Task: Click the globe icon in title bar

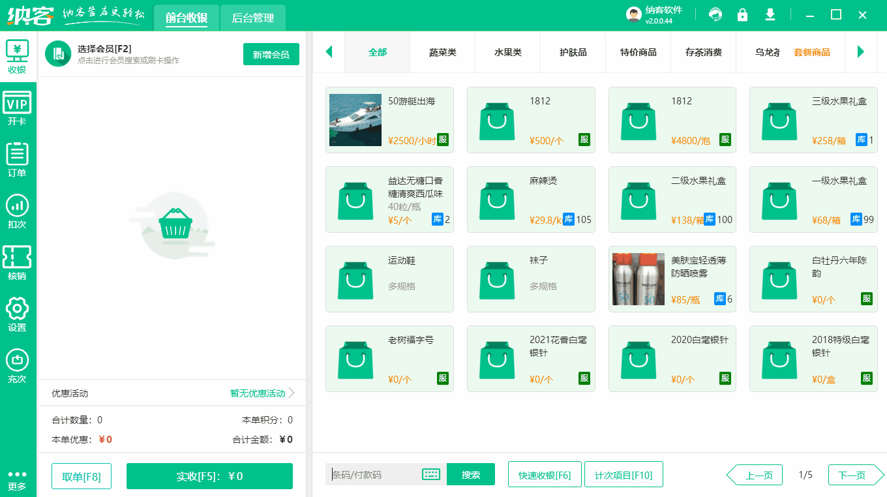Action: pyautogui.click(x=715, y=14)
